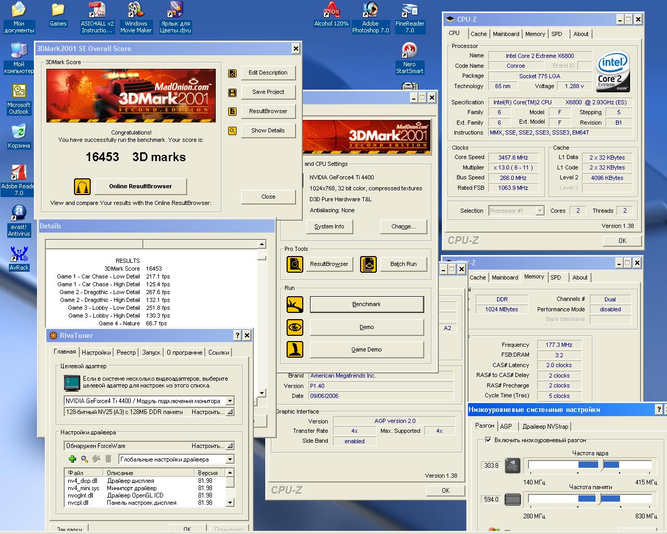Open Microsoft Outlook desktop icon
Viewport: 667px width, 534px height.
(19, 99)
